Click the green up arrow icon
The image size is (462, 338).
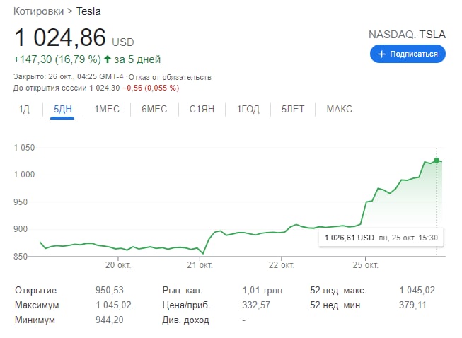coord(108,59)
